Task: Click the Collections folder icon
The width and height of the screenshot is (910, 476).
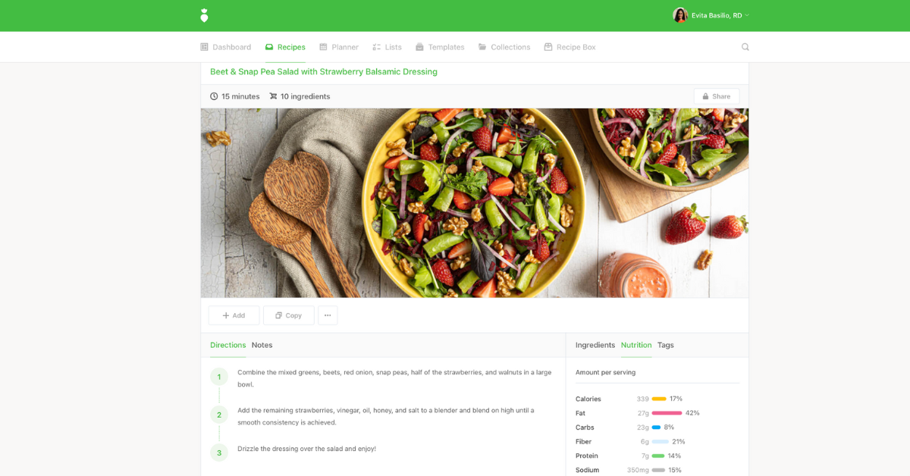Action: coord(482,47)
